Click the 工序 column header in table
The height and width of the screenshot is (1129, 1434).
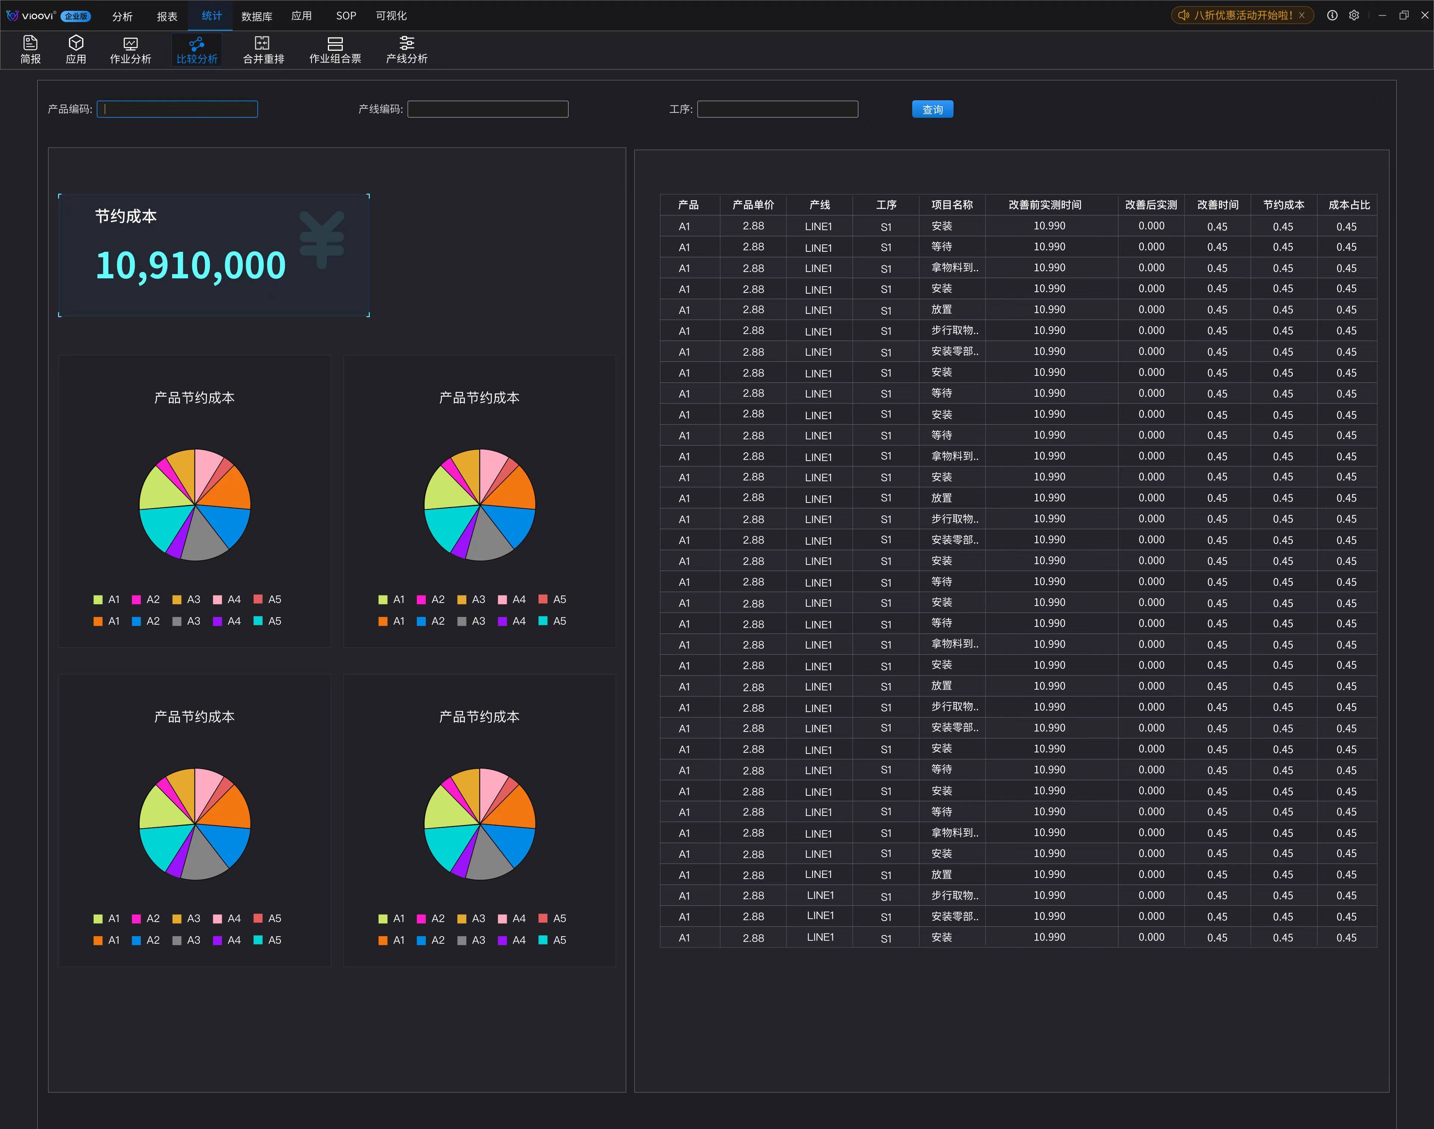[886, 205]
